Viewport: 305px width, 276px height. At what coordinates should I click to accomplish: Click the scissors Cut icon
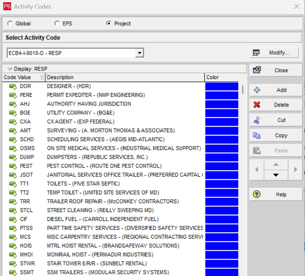[257, 120]
